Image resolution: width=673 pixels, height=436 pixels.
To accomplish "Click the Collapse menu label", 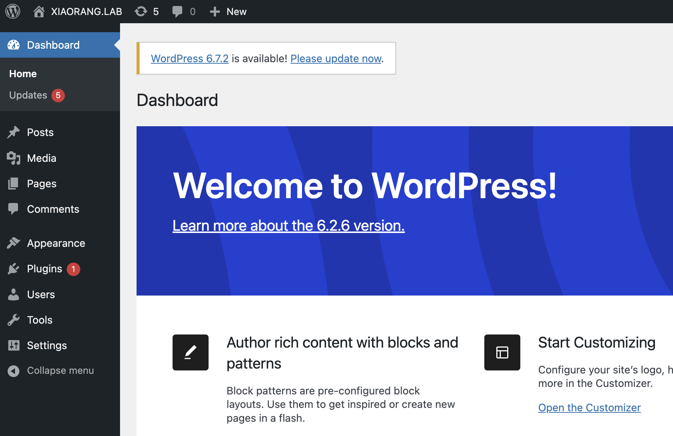I will 60,370.
